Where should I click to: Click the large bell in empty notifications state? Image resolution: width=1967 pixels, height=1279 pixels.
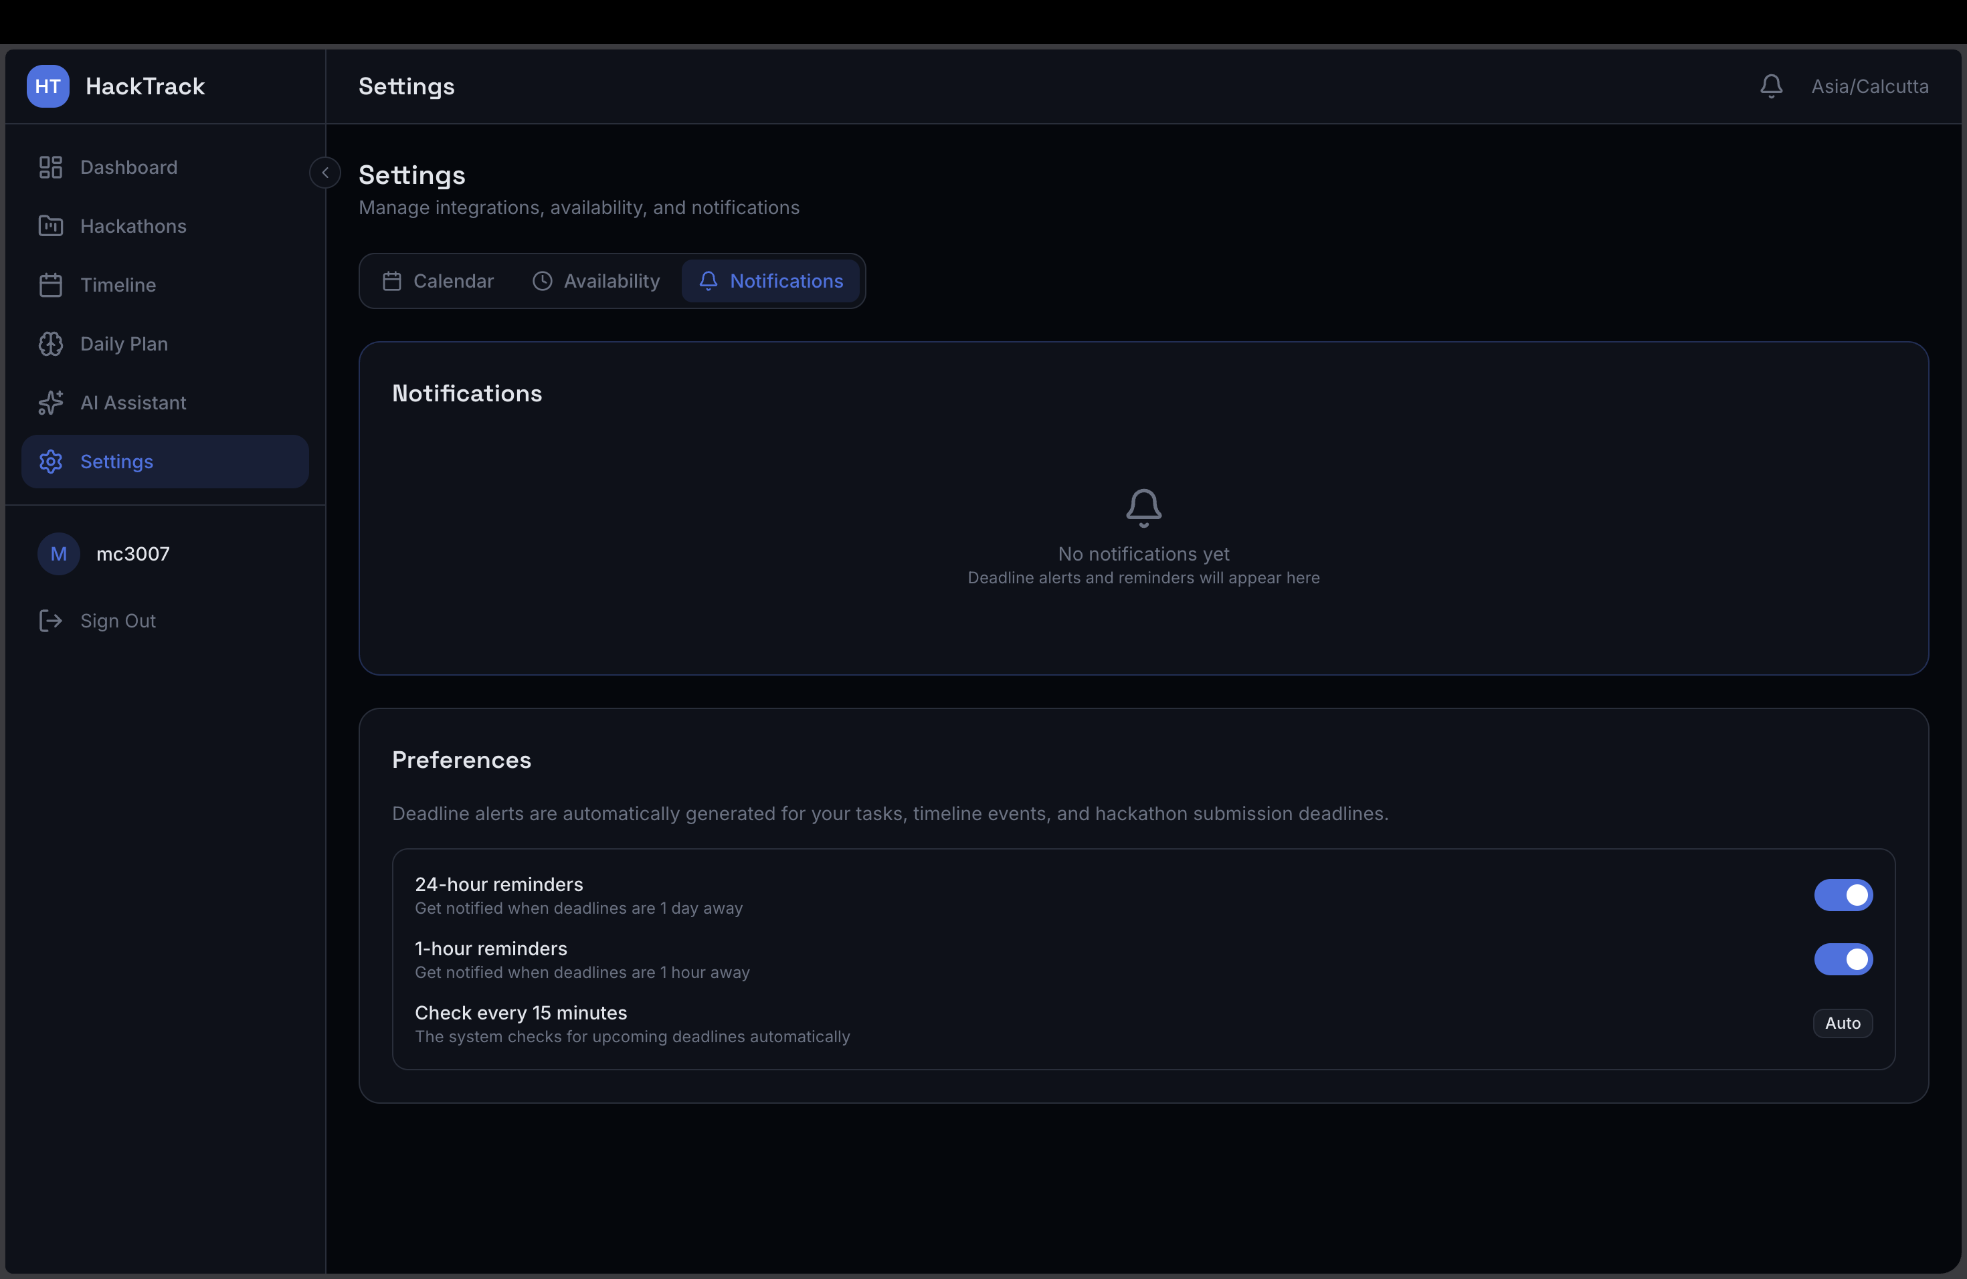[1144, 507]
